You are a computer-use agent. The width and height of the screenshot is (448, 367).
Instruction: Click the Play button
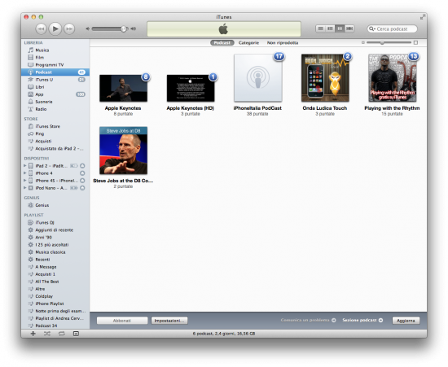tap(55, 28)
